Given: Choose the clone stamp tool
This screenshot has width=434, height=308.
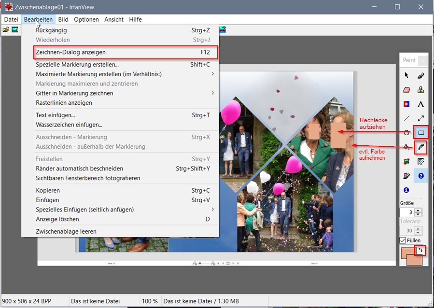Looking at the screenshot, I should click(x=420, y=90).
